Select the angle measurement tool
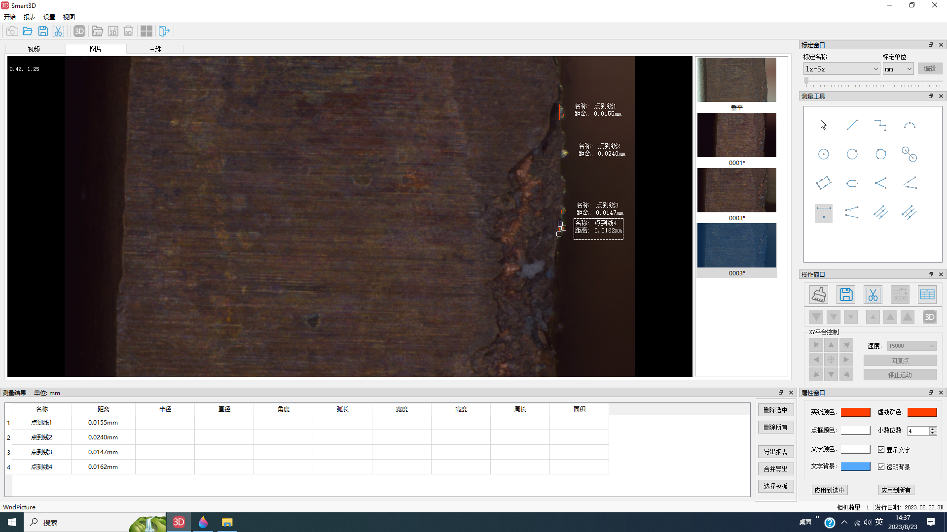Image resolution: width=947 pixels, height=532 pixels. (x=880, y=183)
